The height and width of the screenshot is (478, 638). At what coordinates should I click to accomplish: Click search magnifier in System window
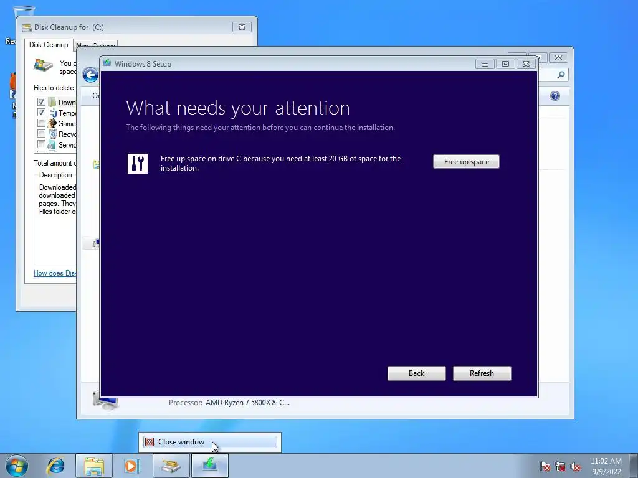561,75
